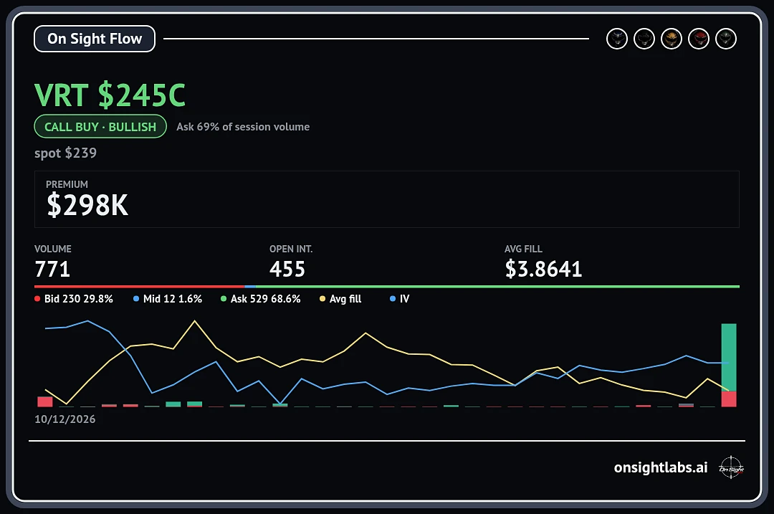Click the yellow helmet avatar icon
774x514 pixels.
click(x=672, y=39)
